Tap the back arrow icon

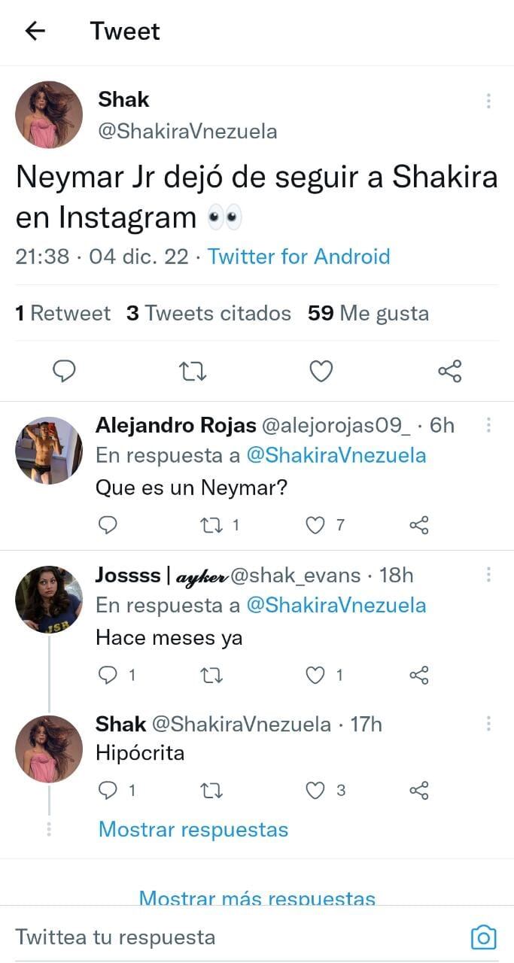tap(35, 31)
